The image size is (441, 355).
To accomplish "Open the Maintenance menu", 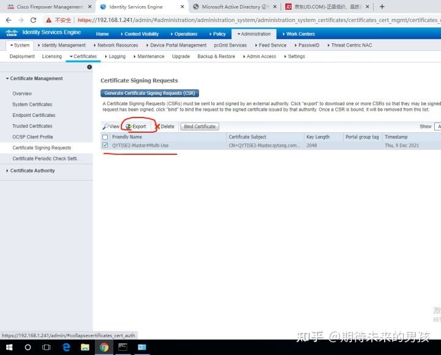I will click(x=149, y=56).
